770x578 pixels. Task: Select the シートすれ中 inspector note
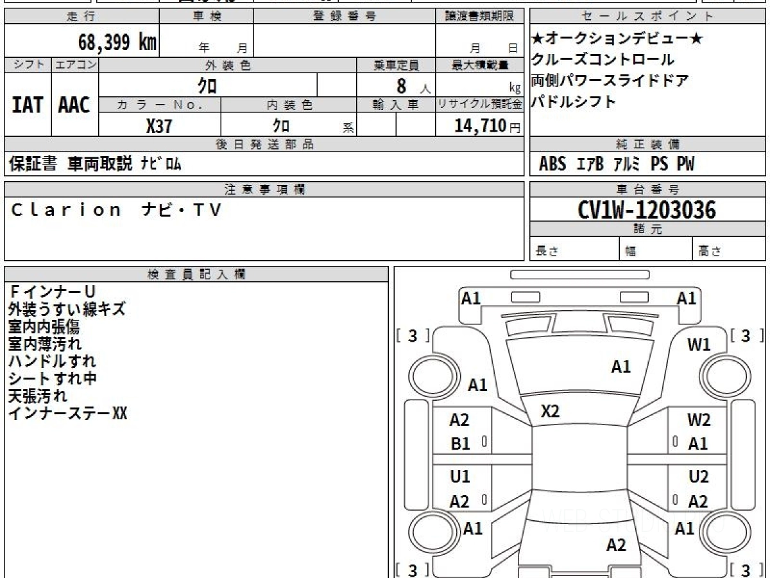pyautogui.click(x=53, y=379)
